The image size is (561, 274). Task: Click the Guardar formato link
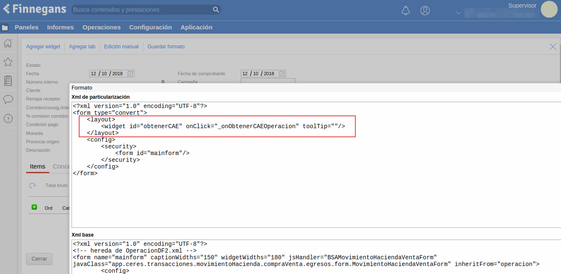166,47
